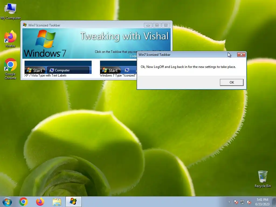Close the Win7 Iconized Taskbar message dialog
The height and width of the screenshot is (207, 276).
pyautogui.click(x=241, y=54)
